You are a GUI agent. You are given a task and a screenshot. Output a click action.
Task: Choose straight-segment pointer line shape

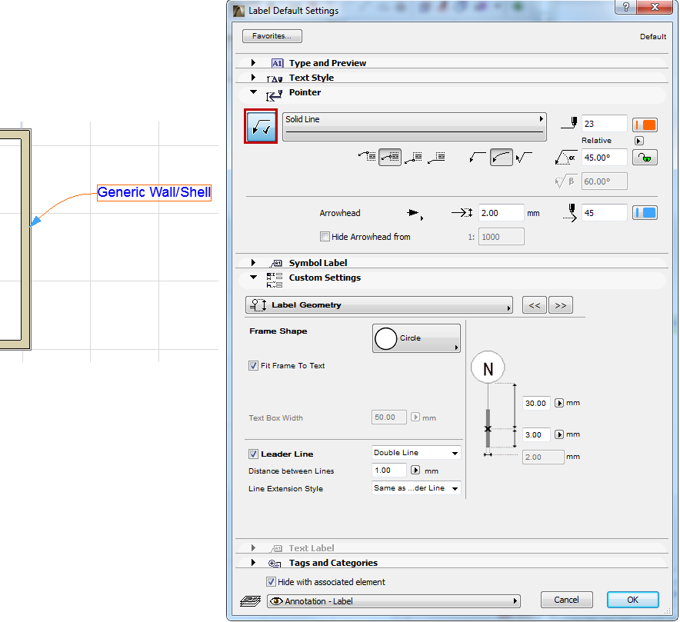[x=478, y=157]
